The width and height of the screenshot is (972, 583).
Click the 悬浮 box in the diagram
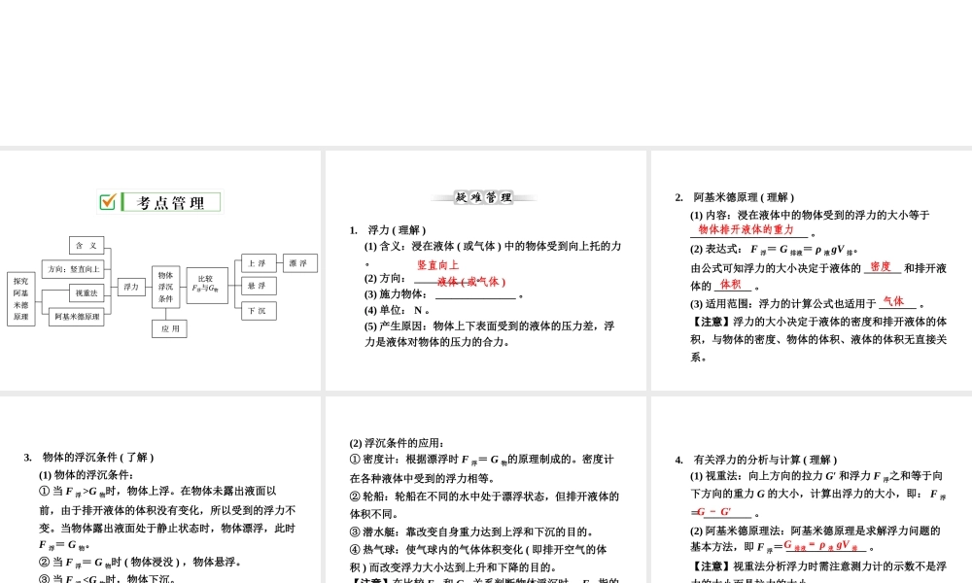click(259, 287)
